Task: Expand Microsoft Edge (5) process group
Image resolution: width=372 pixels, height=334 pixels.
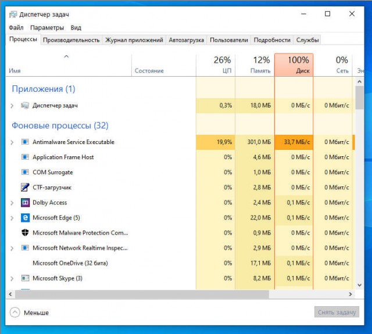Action: [x=12, y=218]
